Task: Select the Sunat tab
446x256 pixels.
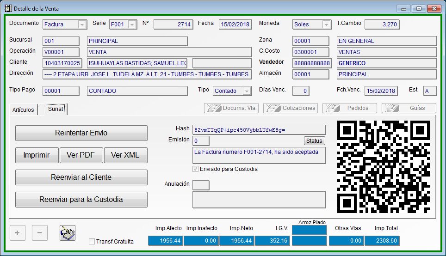Action: (x=56, y=109)
